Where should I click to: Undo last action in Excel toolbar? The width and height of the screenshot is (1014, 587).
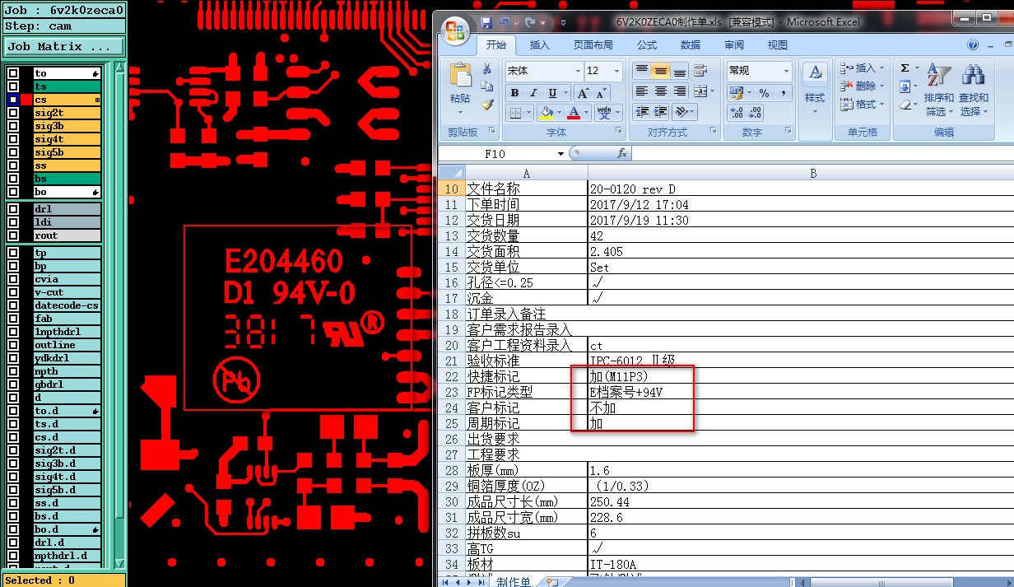click(x=505, y=22)
